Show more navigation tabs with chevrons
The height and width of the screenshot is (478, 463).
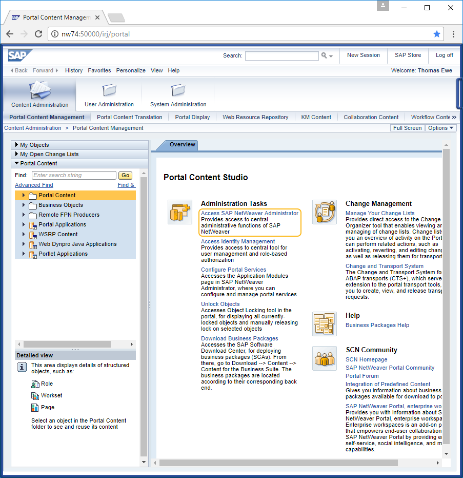454,118
